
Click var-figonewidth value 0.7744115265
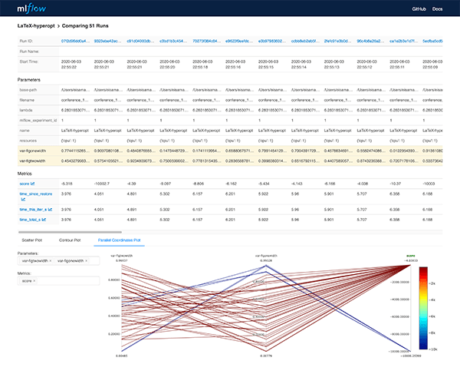pyautogui.click(x=75, y=151)
